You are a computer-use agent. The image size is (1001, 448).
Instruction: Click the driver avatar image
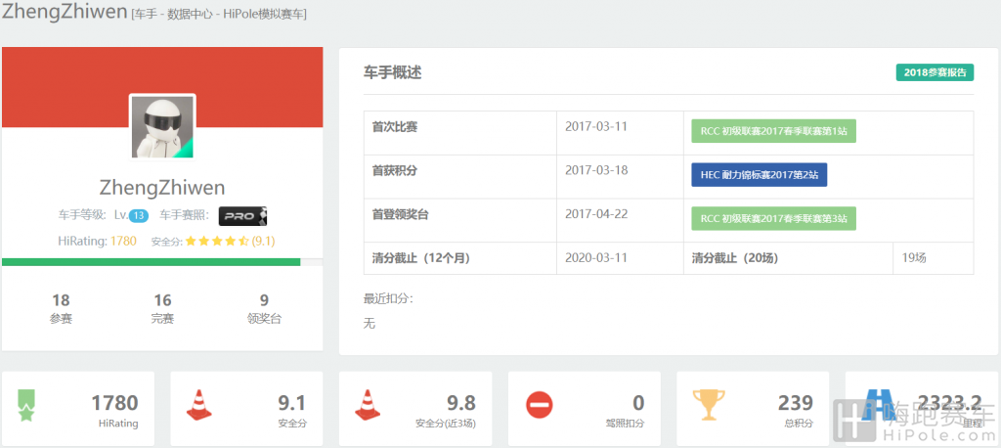coord(162,126)
